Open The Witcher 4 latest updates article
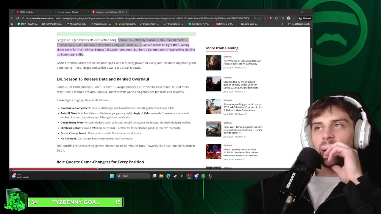This screenshot has height=214, width=381. coord(242,62)
